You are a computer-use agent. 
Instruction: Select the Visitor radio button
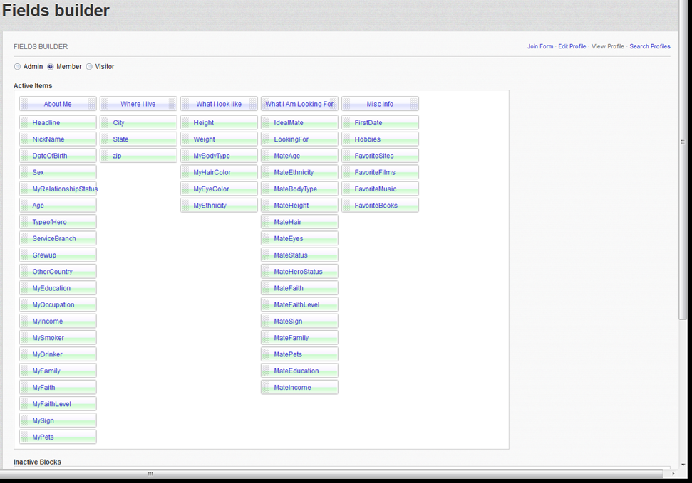click(x=89, y=67)
